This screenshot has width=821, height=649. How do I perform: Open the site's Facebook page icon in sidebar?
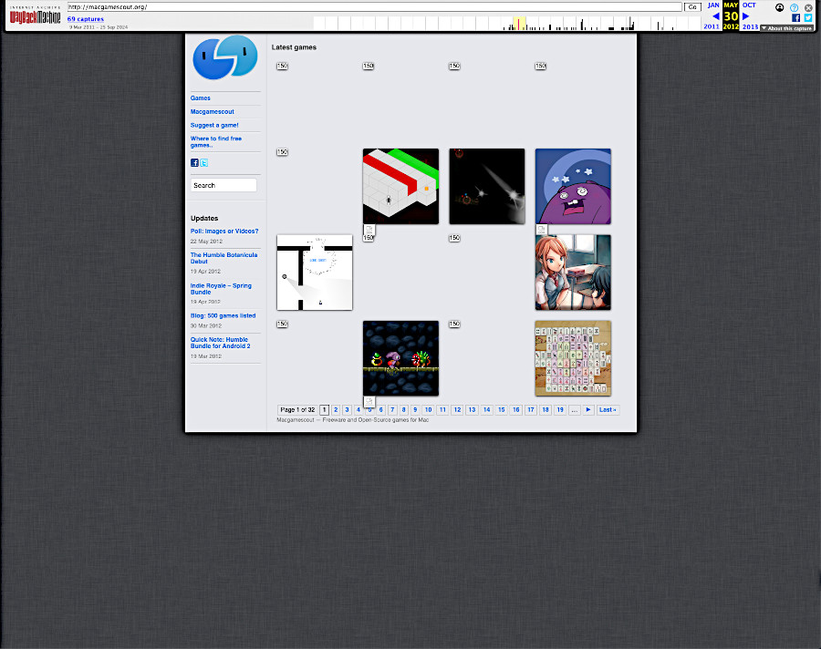point(194,163)
